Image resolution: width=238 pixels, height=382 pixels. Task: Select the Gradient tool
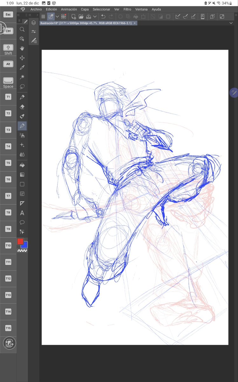[x=22, y=175]
